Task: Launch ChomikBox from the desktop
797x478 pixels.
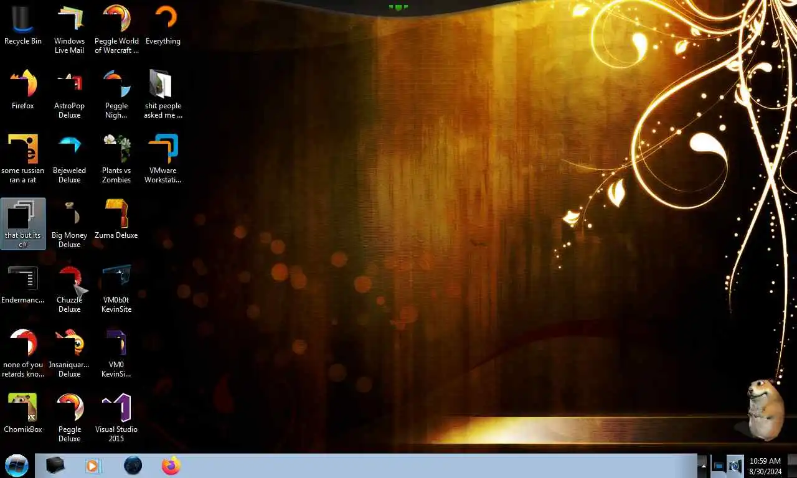Action: [x=23, y=414]
